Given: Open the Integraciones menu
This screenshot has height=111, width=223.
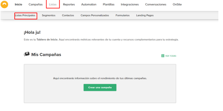Looking at the screenshot, I should (130, 5).
